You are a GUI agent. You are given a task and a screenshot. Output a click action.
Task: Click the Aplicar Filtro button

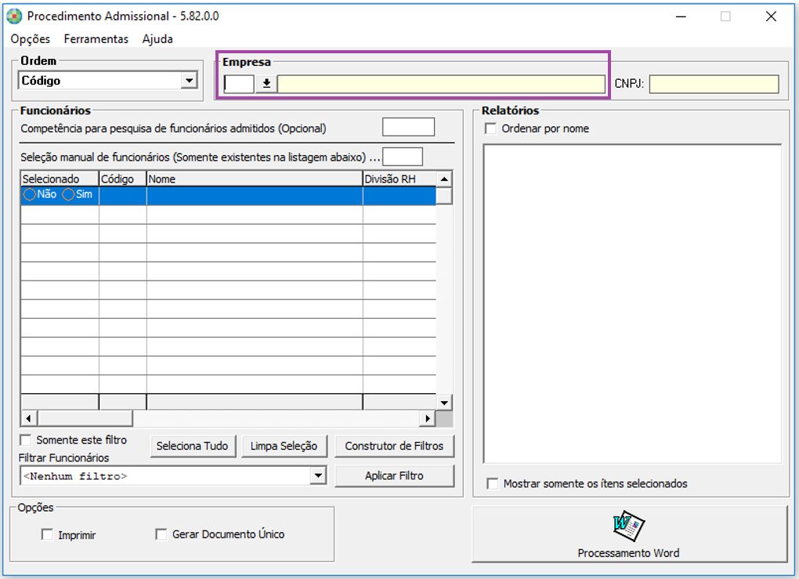coord(394,476)
